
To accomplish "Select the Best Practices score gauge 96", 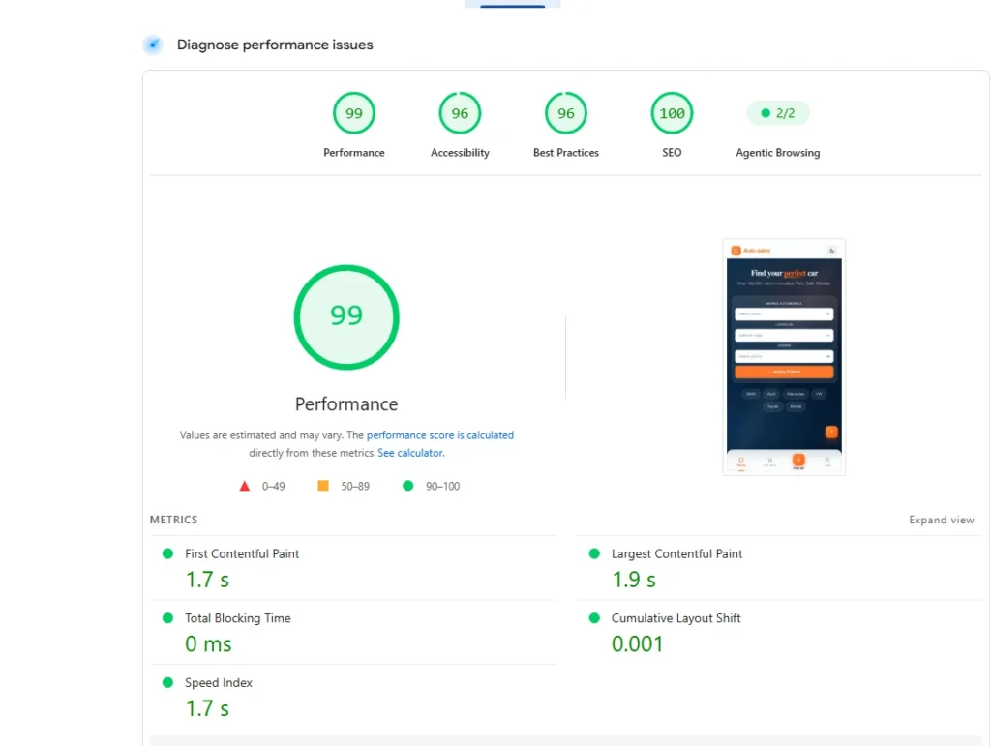I will point(565,113).
